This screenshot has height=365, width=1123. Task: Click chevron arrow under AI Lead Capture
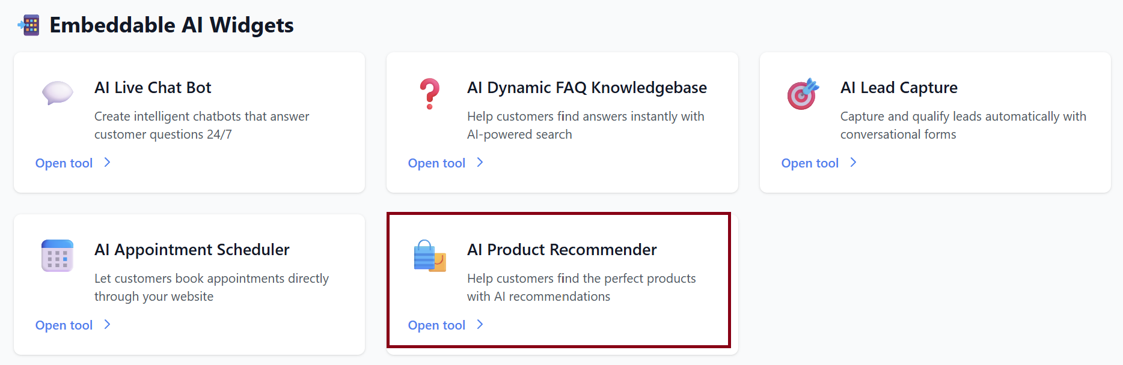click(x=853, y=163)
